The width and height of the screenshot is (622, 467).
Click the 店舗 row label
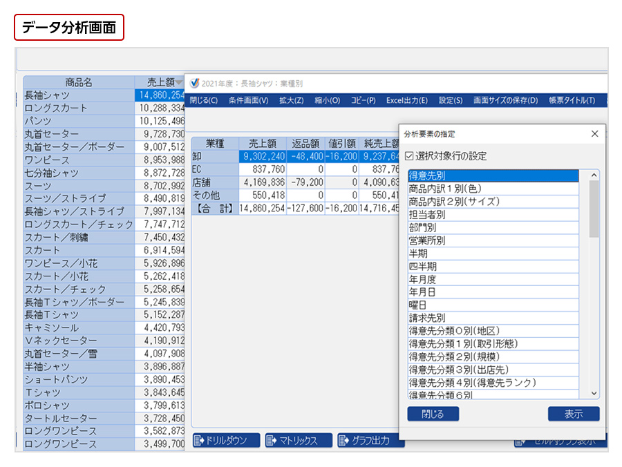[215, 182]
